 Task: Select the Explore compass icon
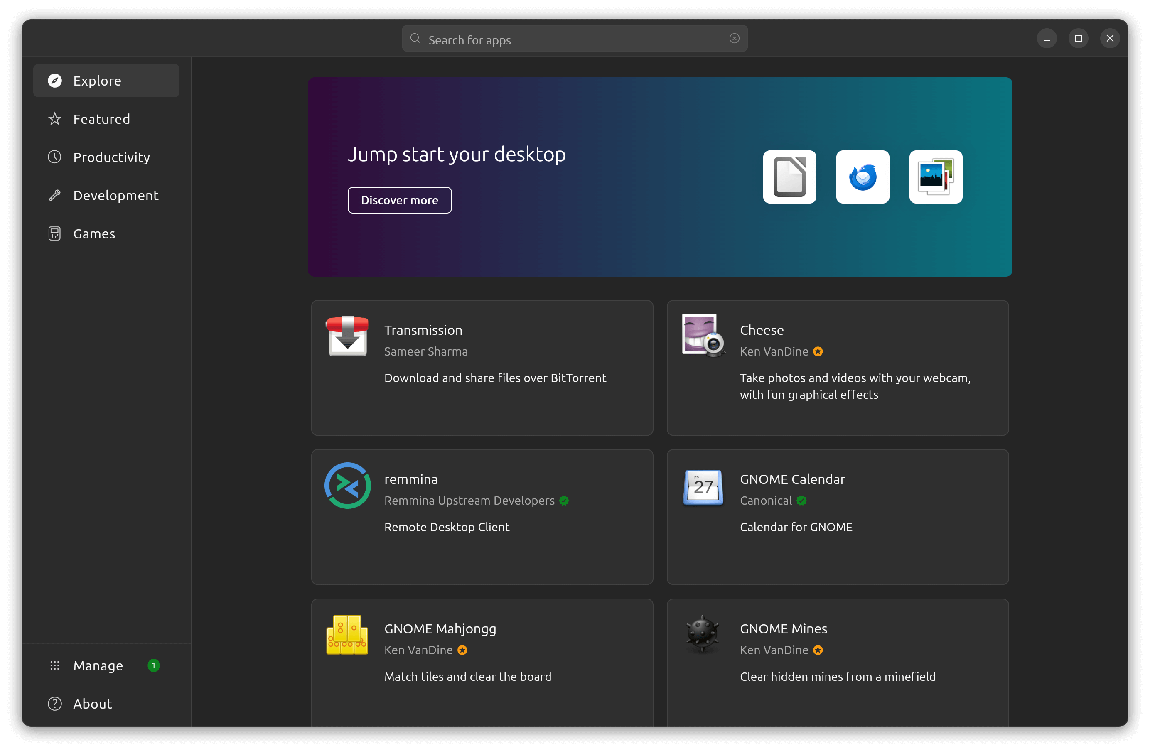coord(54,81)
